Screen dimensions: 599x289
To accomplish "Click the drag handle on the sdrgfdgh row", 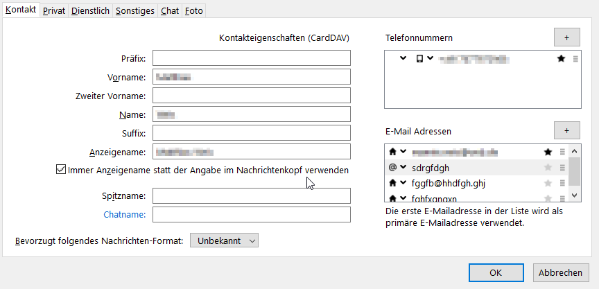I will coord(562,168).
